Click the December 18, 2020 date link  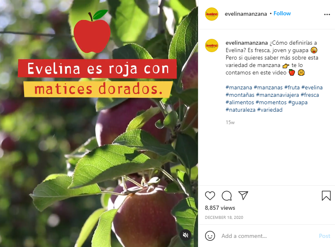[224, 217]
